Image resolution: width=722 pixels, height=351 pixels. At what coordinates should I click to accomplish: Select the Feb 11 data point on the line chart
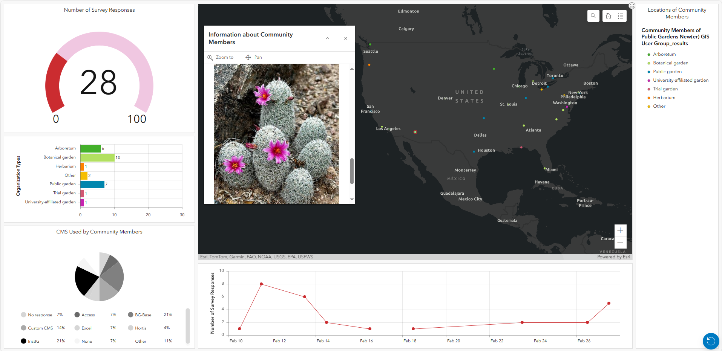point(261,284)
